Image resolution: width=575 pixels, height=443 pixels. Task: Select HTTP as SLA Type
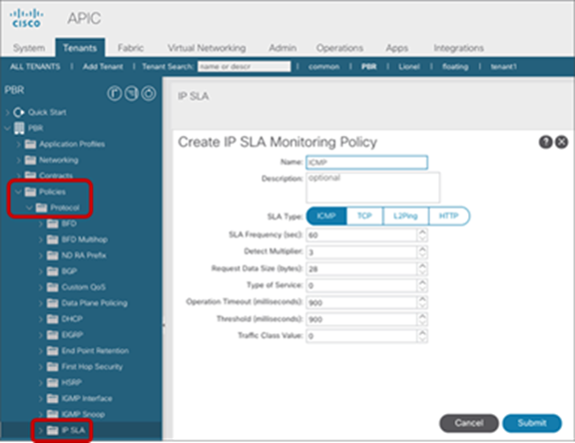tap(449, 216)
